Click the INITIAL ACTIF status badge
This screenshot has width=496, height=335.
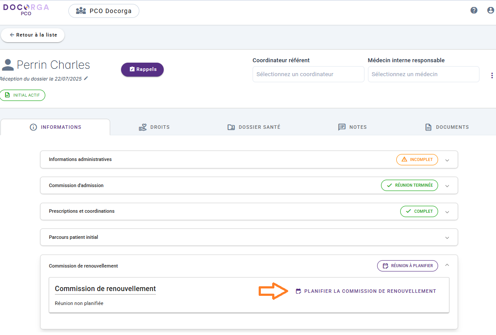click(x=23, y=95)
